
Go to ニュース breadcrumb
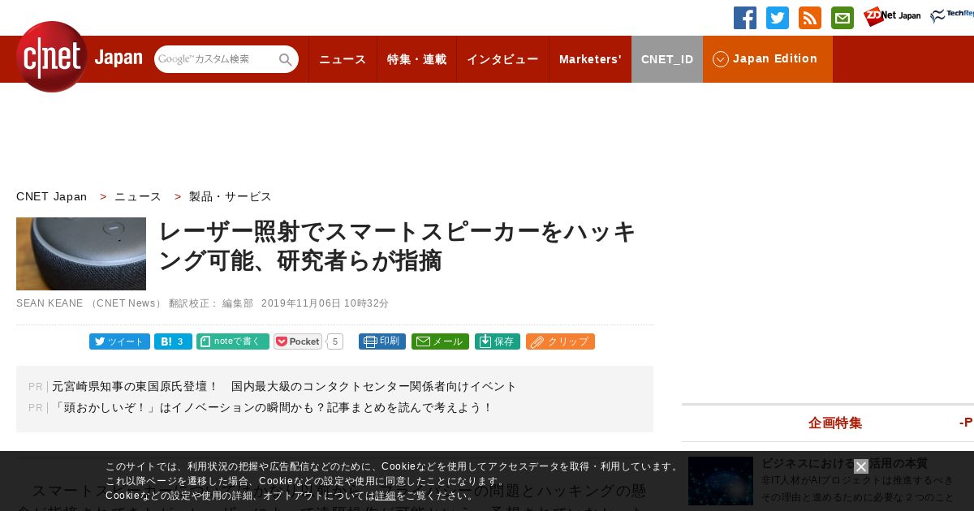tap(138, 196)
